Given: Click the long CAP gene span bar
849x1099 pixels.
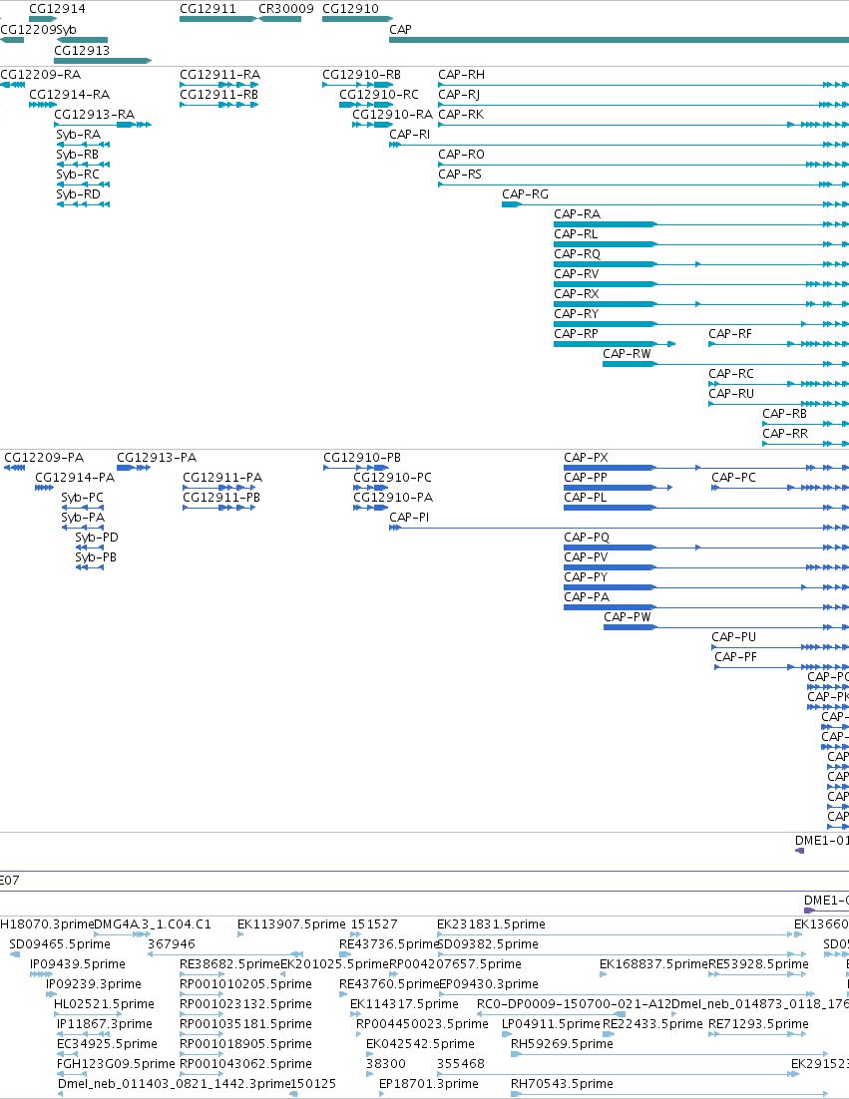Looking at the screenshot, I should tap(620, 40).
